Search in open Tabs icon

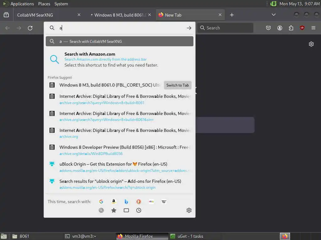pyautogui.click(x=126, y=210)
